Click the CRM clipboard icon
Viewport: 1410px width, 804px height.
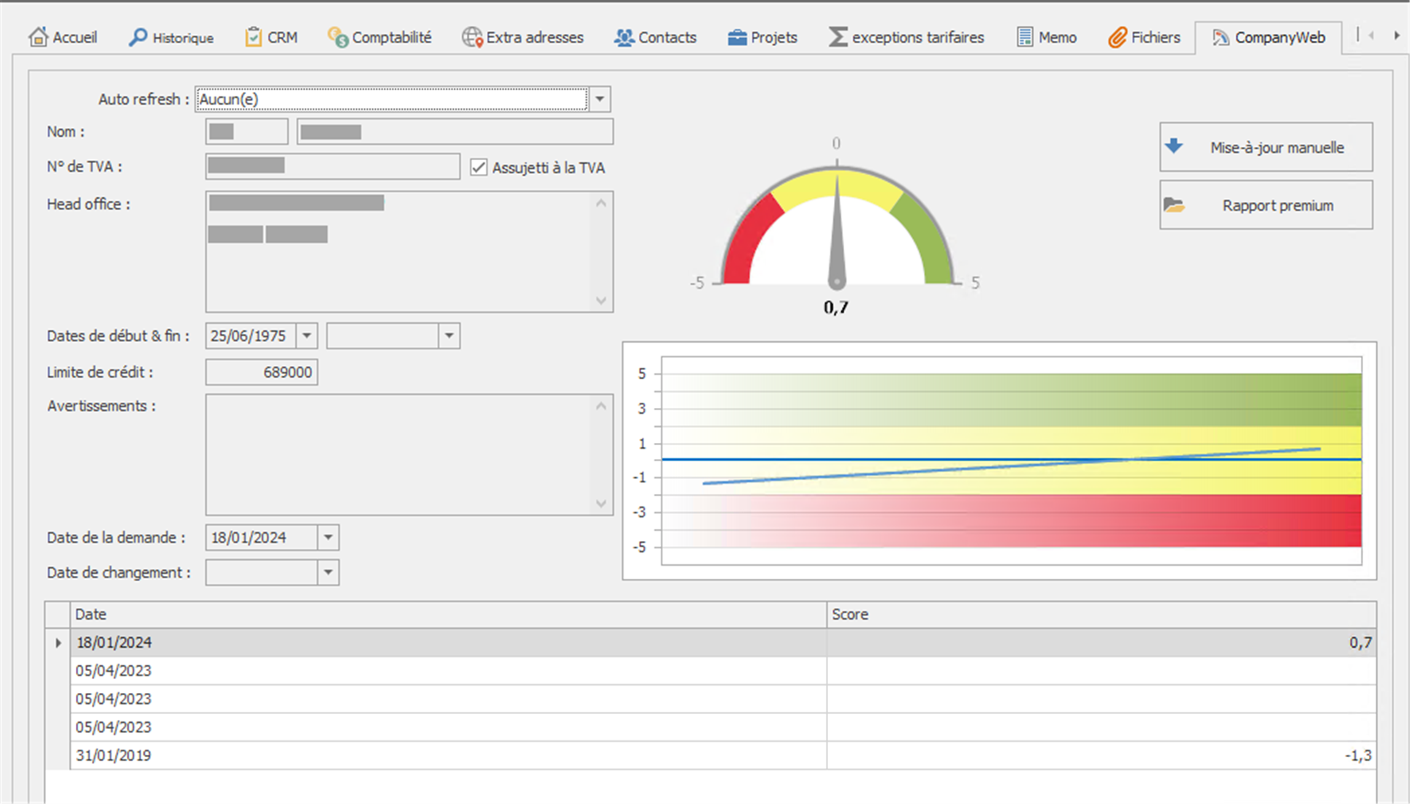(x=253, y=37)
